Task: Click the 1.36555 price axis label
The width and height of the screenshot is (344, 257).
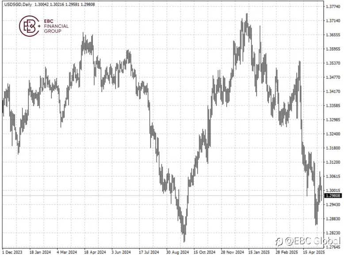Action: (333, 35)
